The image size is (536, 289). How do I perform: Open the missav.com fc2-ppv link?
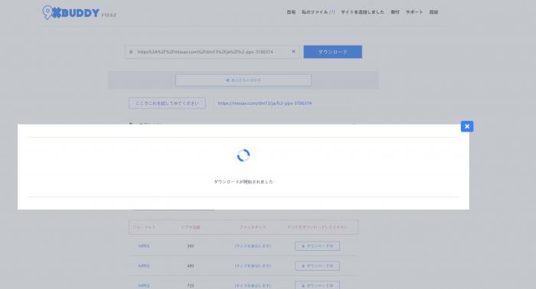pyautogui.click(x=265, y=103)
